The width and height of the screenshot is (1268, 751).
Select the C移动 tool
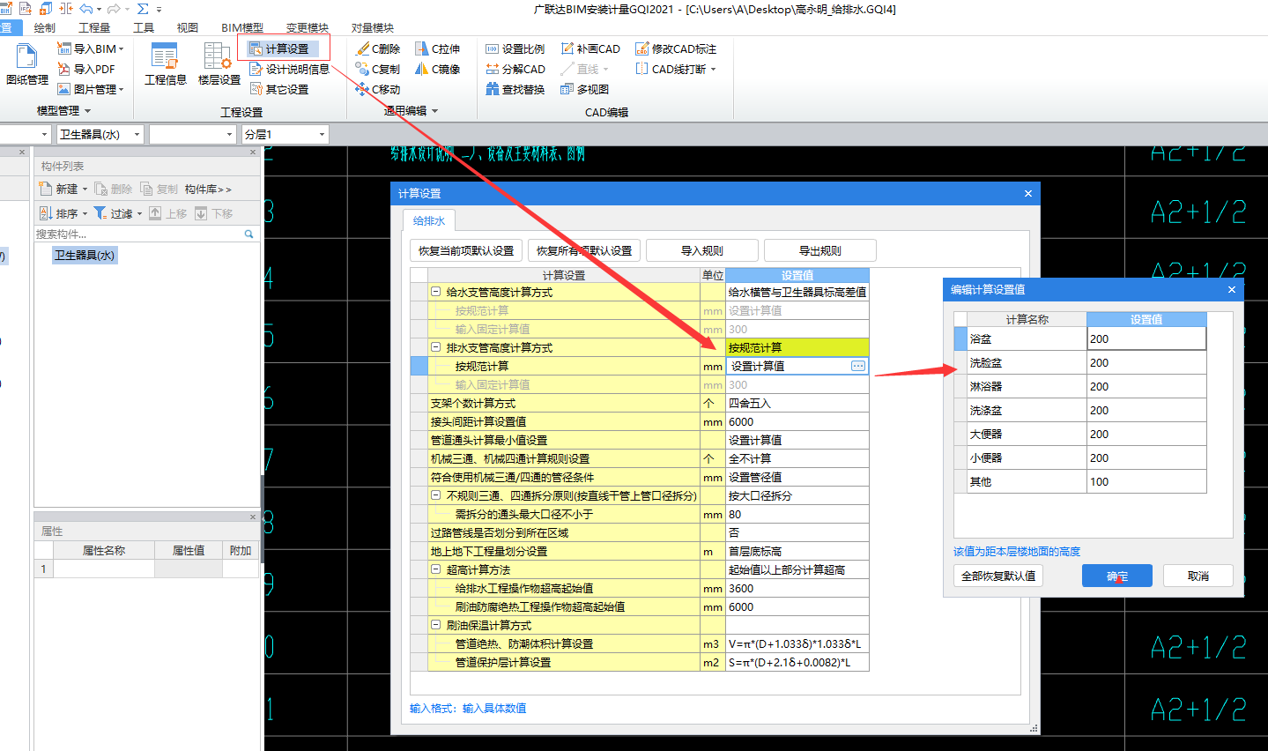(378, 89)
